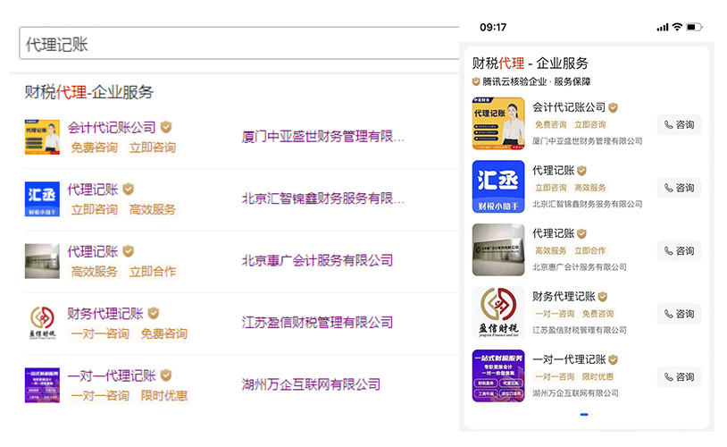Open desktop company link 湖州万企互联网有限公司
Viewport: 727px width, 447px height.
click(311, 384)
